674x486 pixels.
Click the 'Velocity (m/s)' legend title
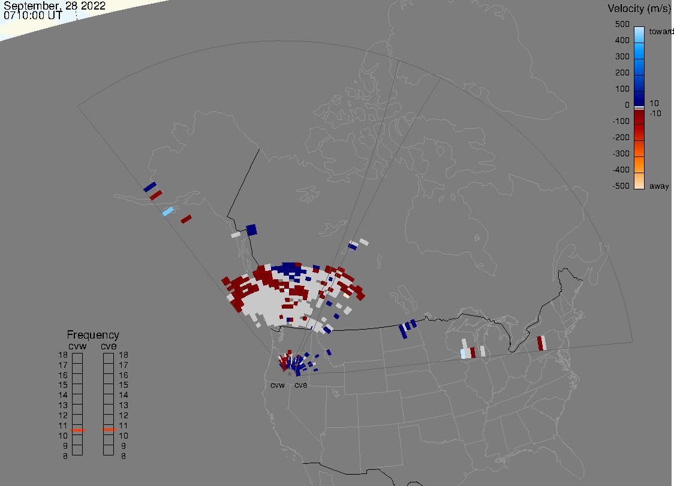(x=639, y=8)
